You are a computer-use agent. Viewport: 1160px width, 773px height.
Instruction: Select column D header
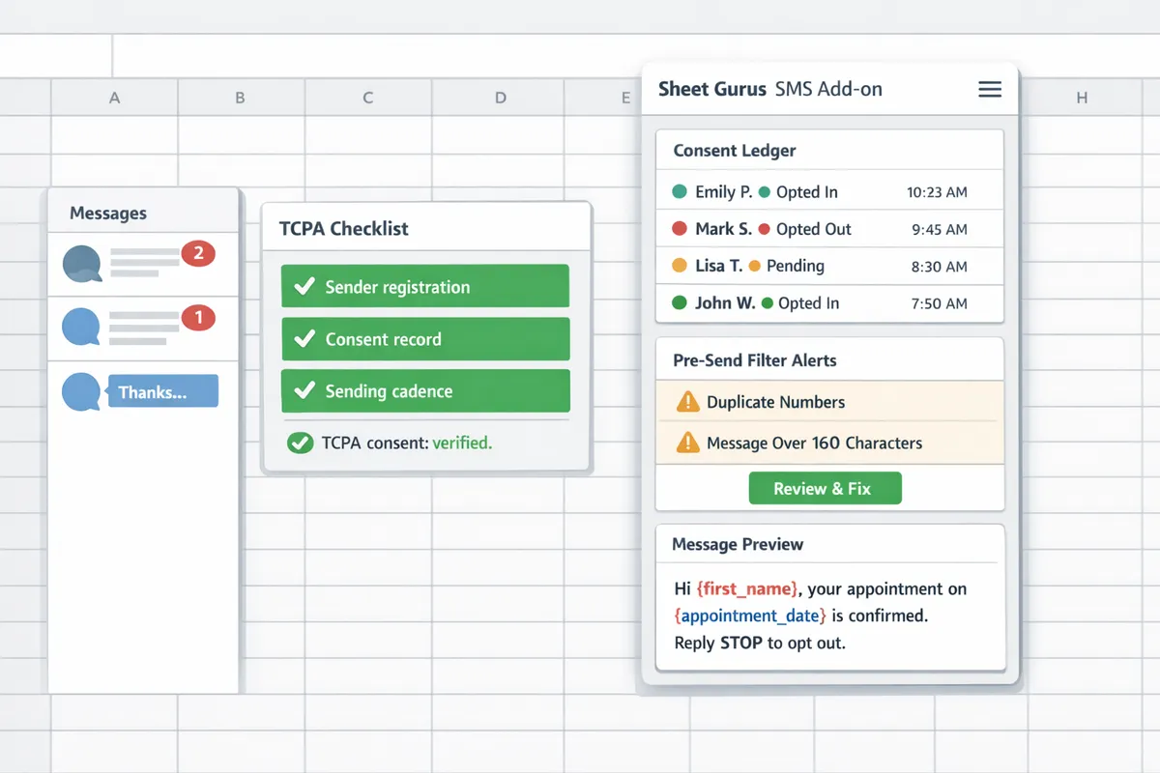[x=500, y=98]
